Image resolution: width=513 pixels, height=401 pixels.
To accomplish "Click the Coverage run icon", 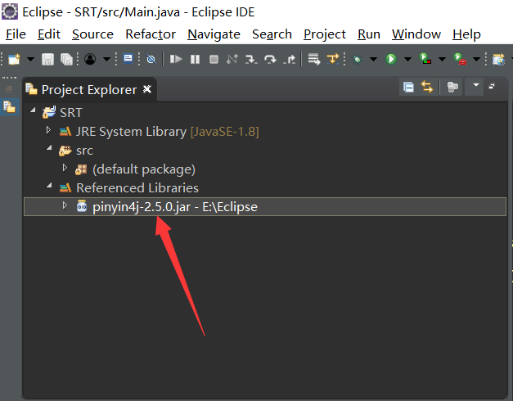I will pos(425,59).
